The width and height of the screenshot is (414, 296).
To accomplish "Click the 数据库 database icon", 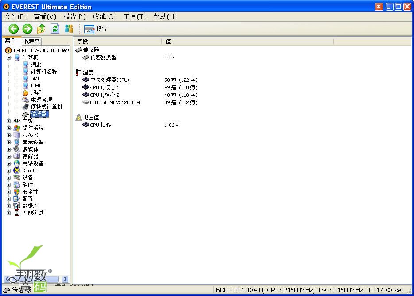I will coord(17,206).
